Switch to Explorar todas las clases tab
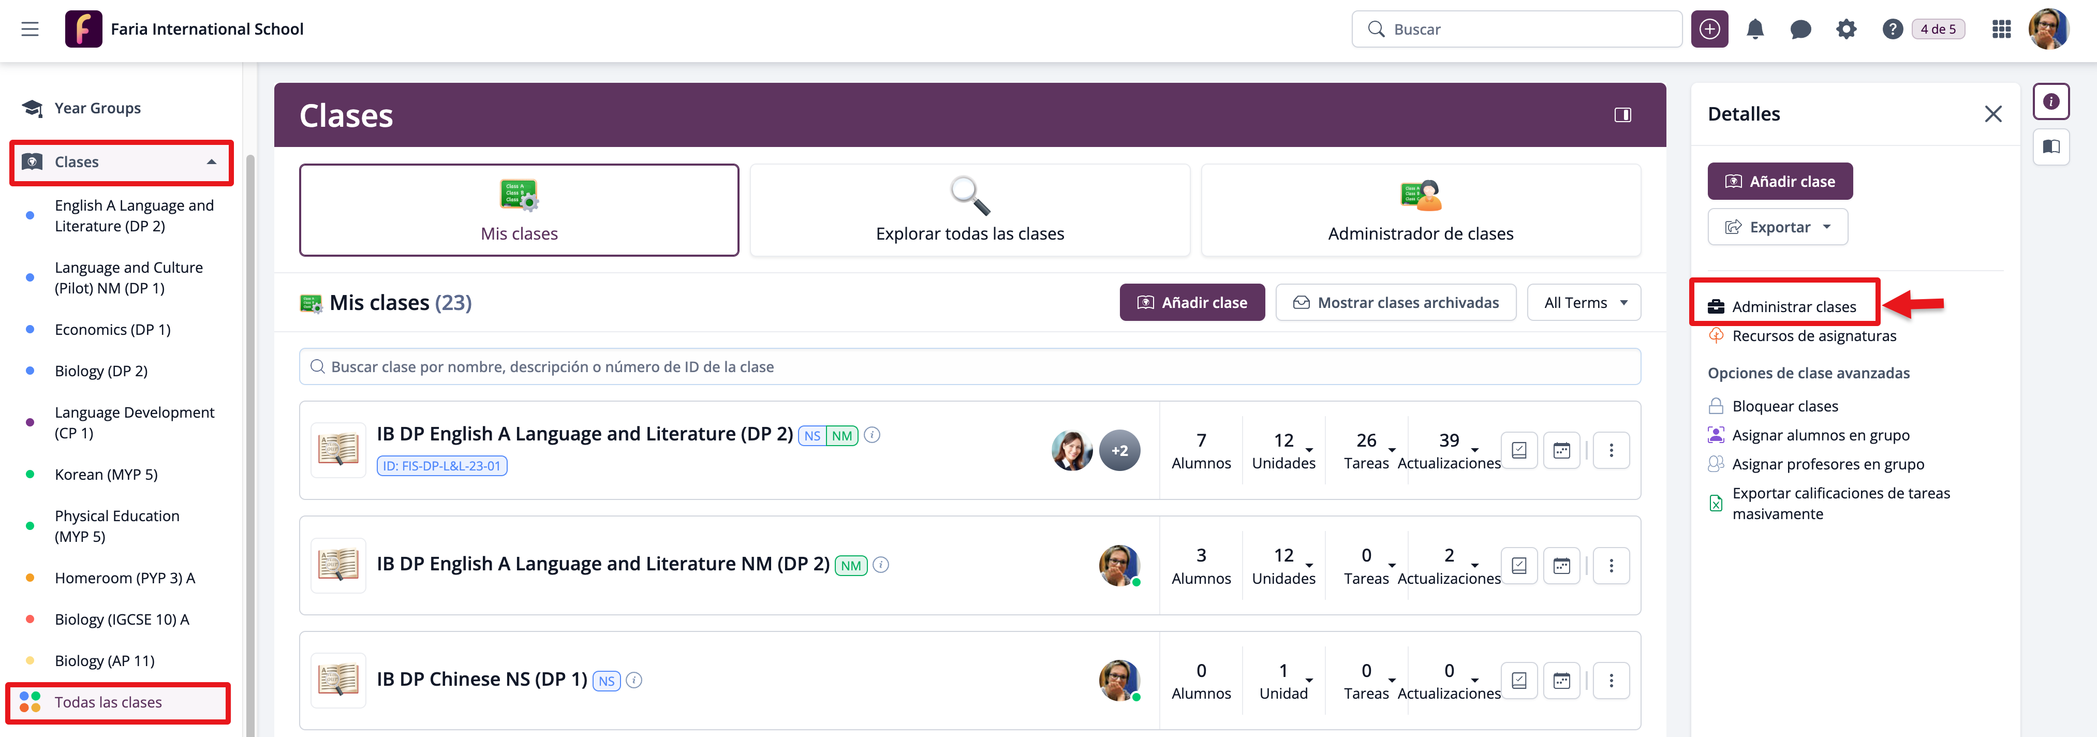The width and height of the screenshot is (2097, 737). (969, 210)
